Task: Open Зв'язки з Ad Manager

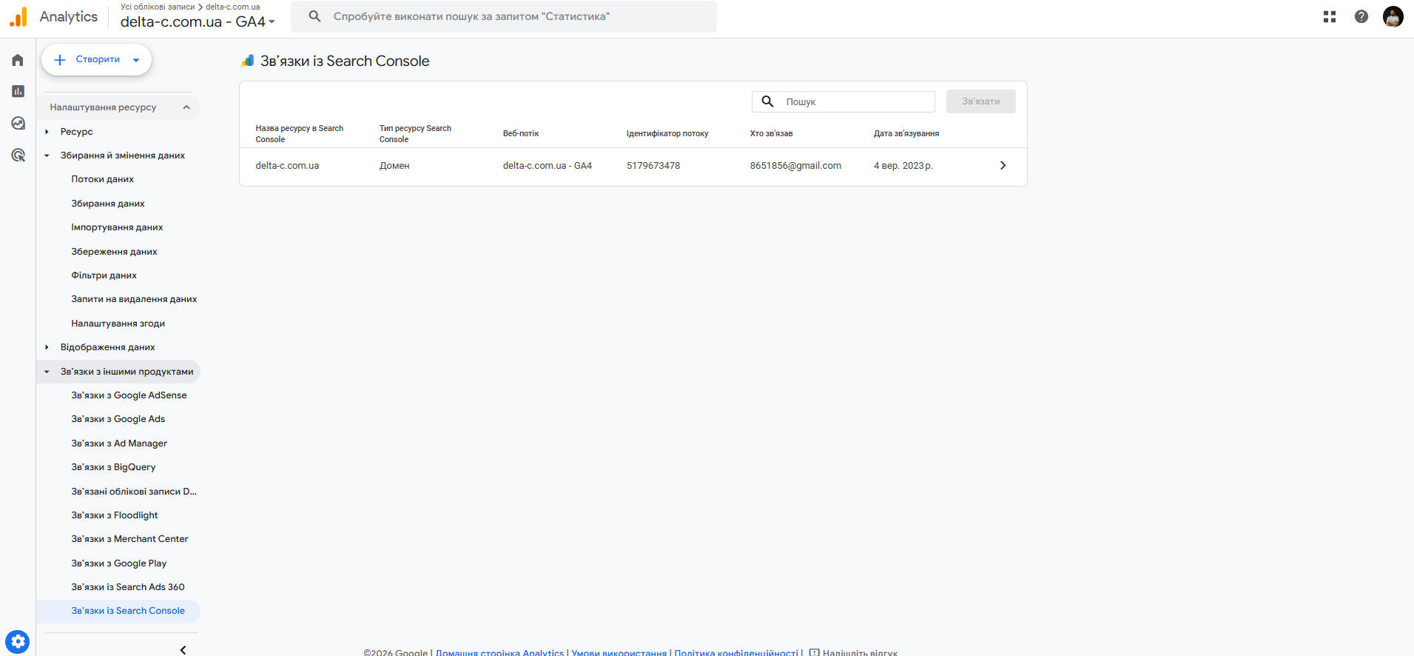Action: point(118,444)
